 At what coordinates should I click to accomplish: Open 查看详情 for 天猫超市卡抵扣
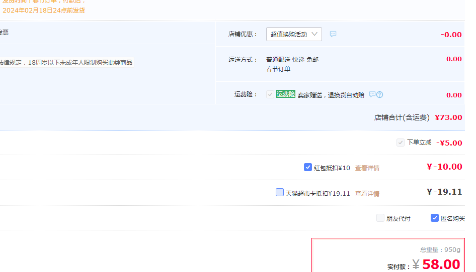point(367,194)
